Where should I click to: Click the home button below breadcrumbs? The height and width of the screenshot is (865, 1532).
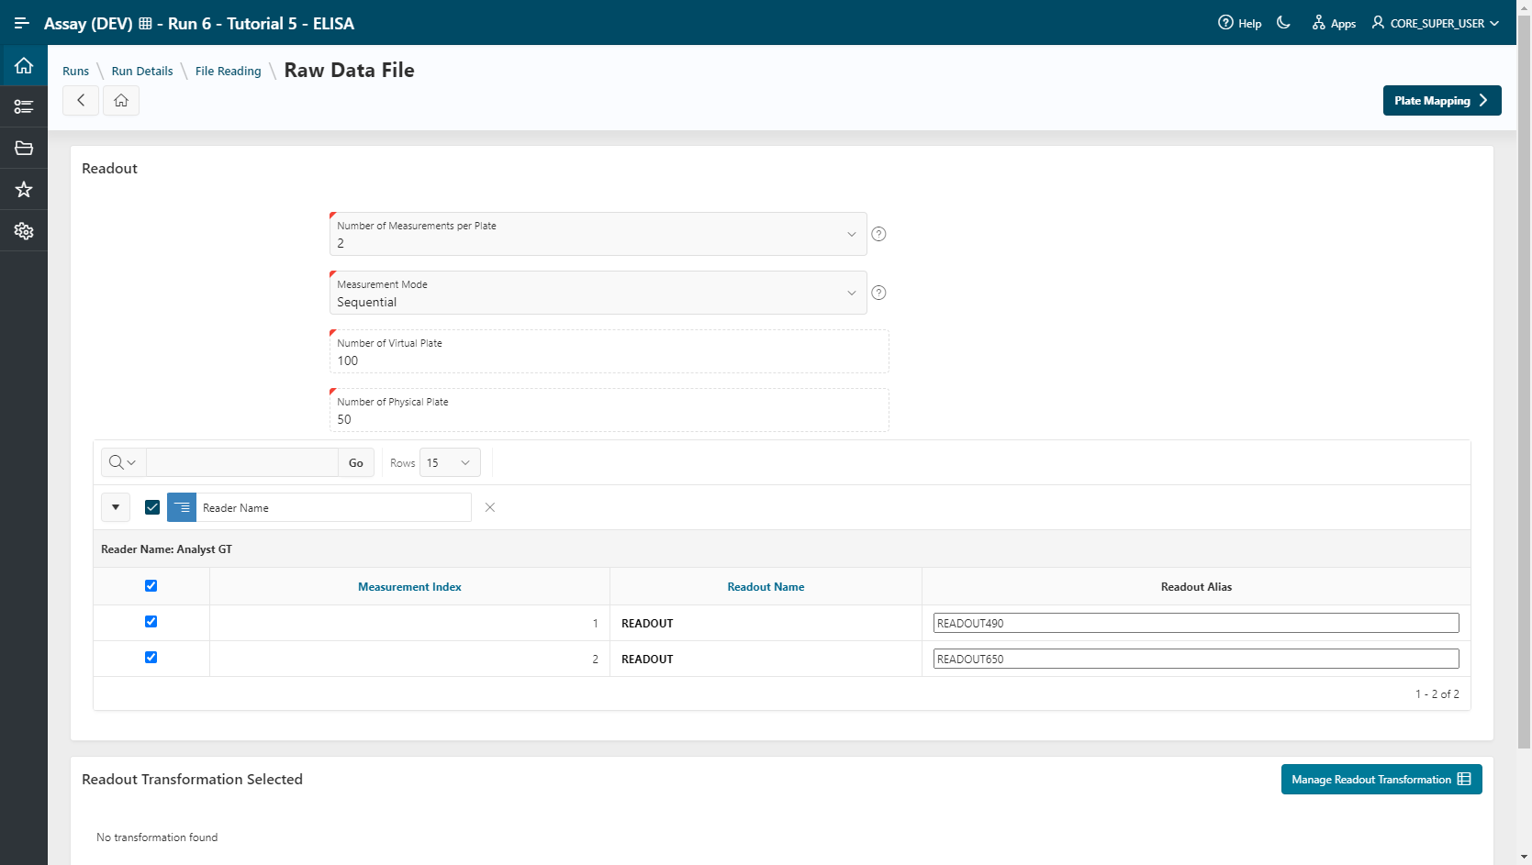[121, 100]
